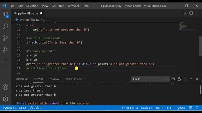The height and width of the screenshot is (113, 202).
Task: Switch to the OUTPUT tab
Action: [38, 79]
